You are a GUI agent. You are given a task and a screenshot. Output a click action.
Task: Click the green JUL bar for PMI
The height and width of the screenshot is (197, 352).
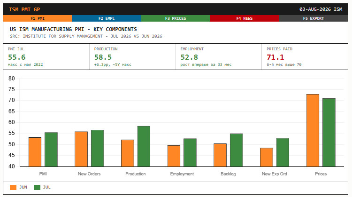click(x=51, y=150)
